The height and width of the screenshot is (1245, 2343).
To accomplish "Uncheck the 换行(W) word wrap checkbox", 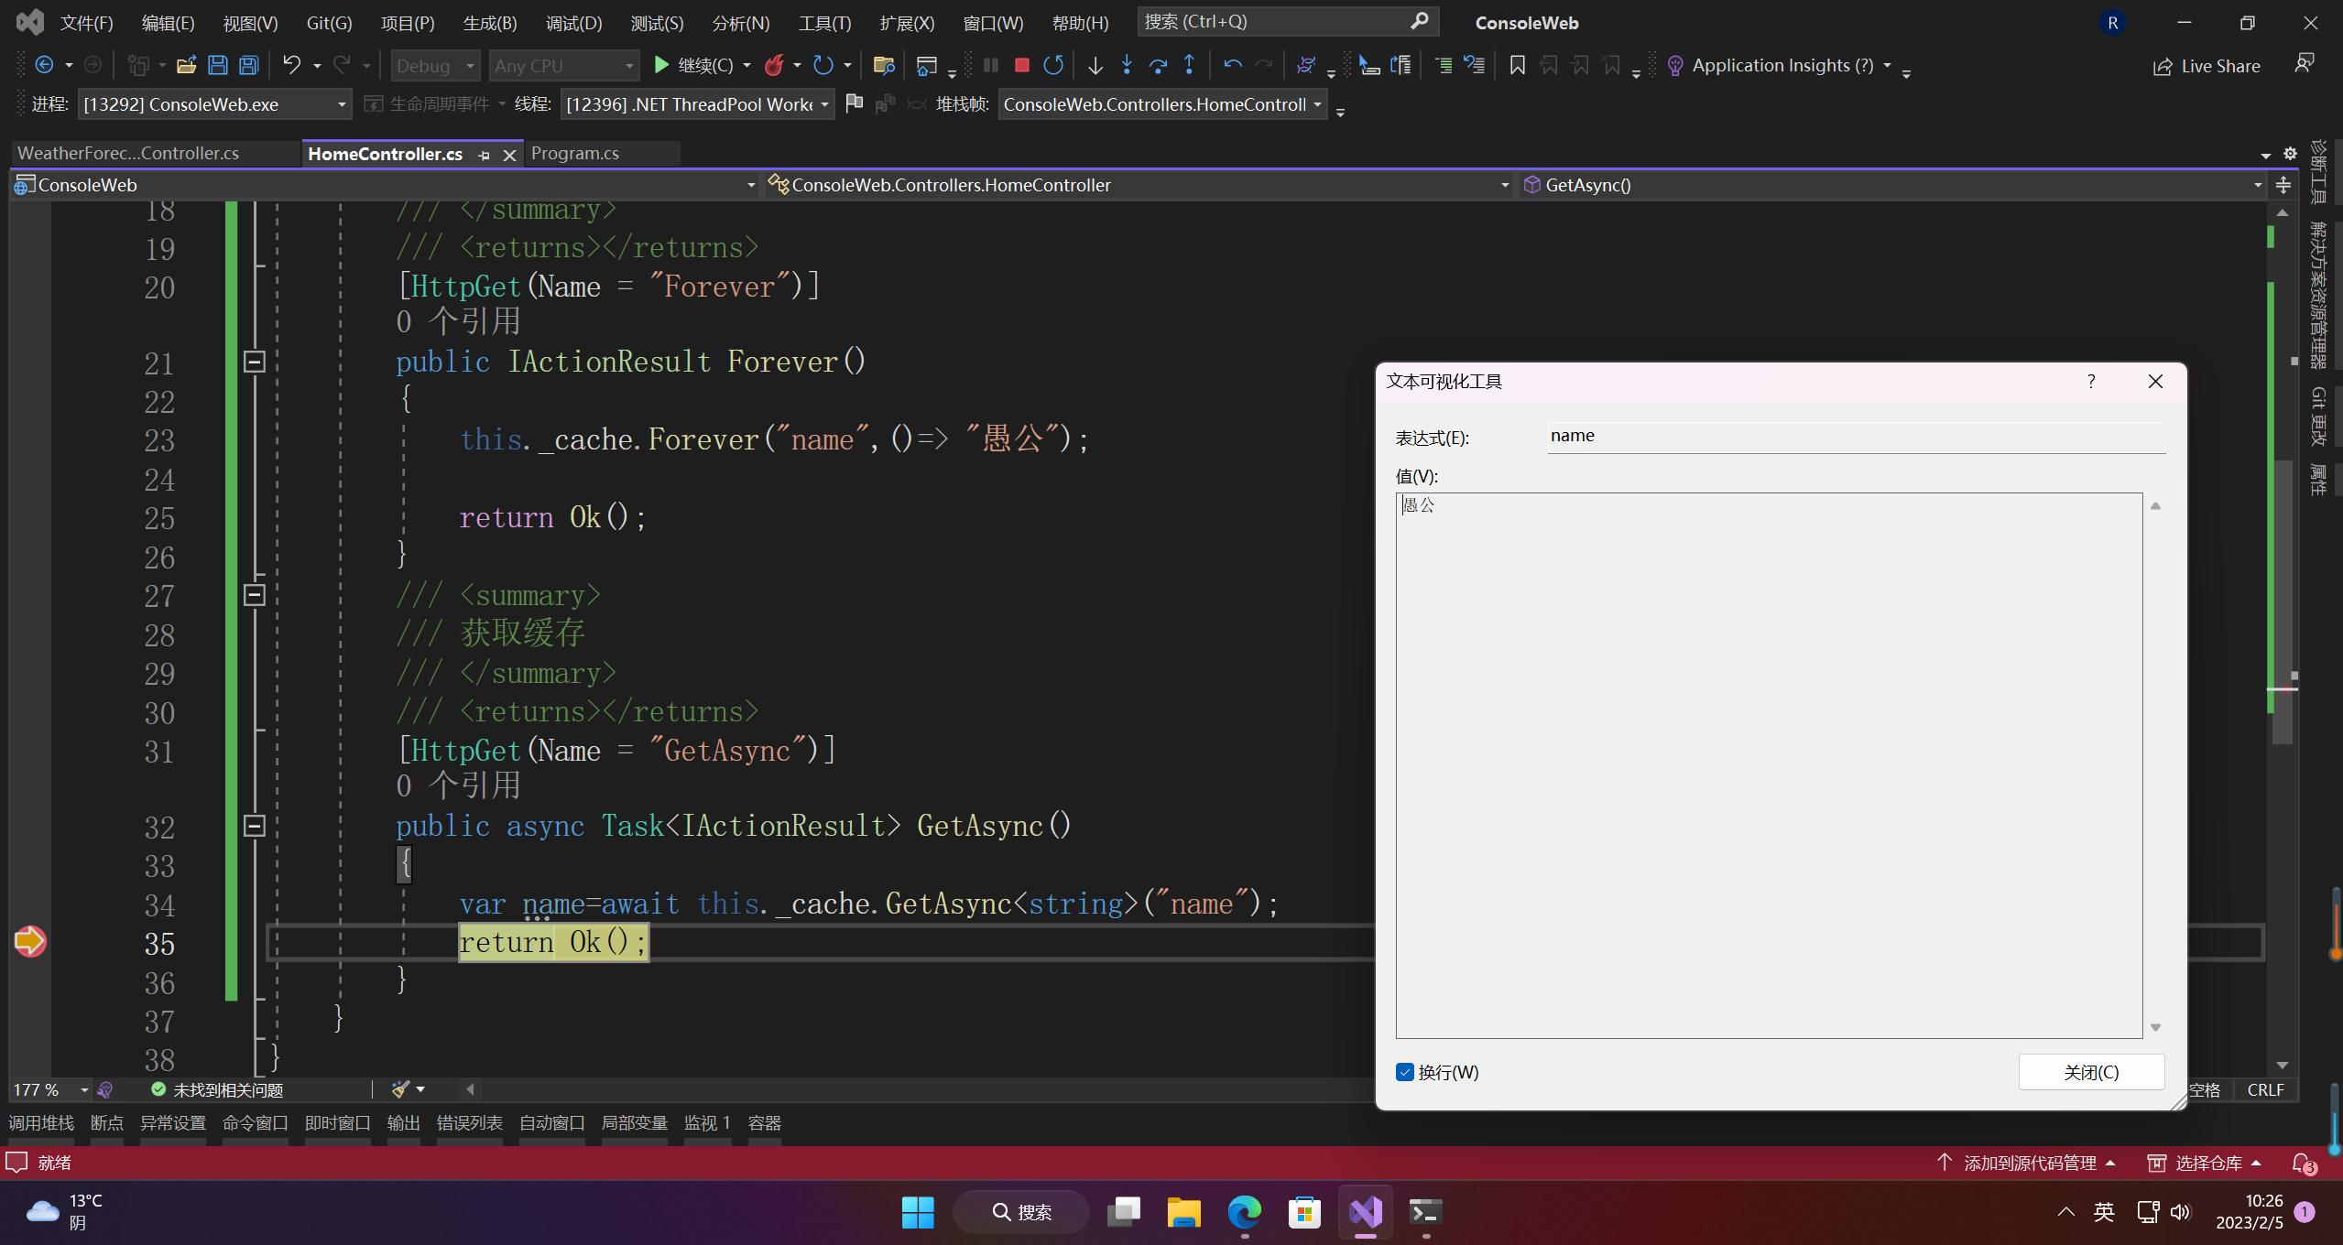I will (x=1405, y=1072).
